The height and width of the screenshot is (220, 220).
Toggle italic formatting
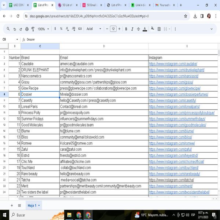[132, 29]
